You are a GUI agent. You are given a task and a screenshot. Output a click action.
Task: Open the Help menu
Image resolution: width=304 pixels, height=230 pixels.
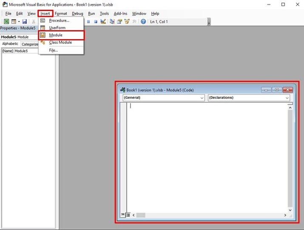pos(155,14)
